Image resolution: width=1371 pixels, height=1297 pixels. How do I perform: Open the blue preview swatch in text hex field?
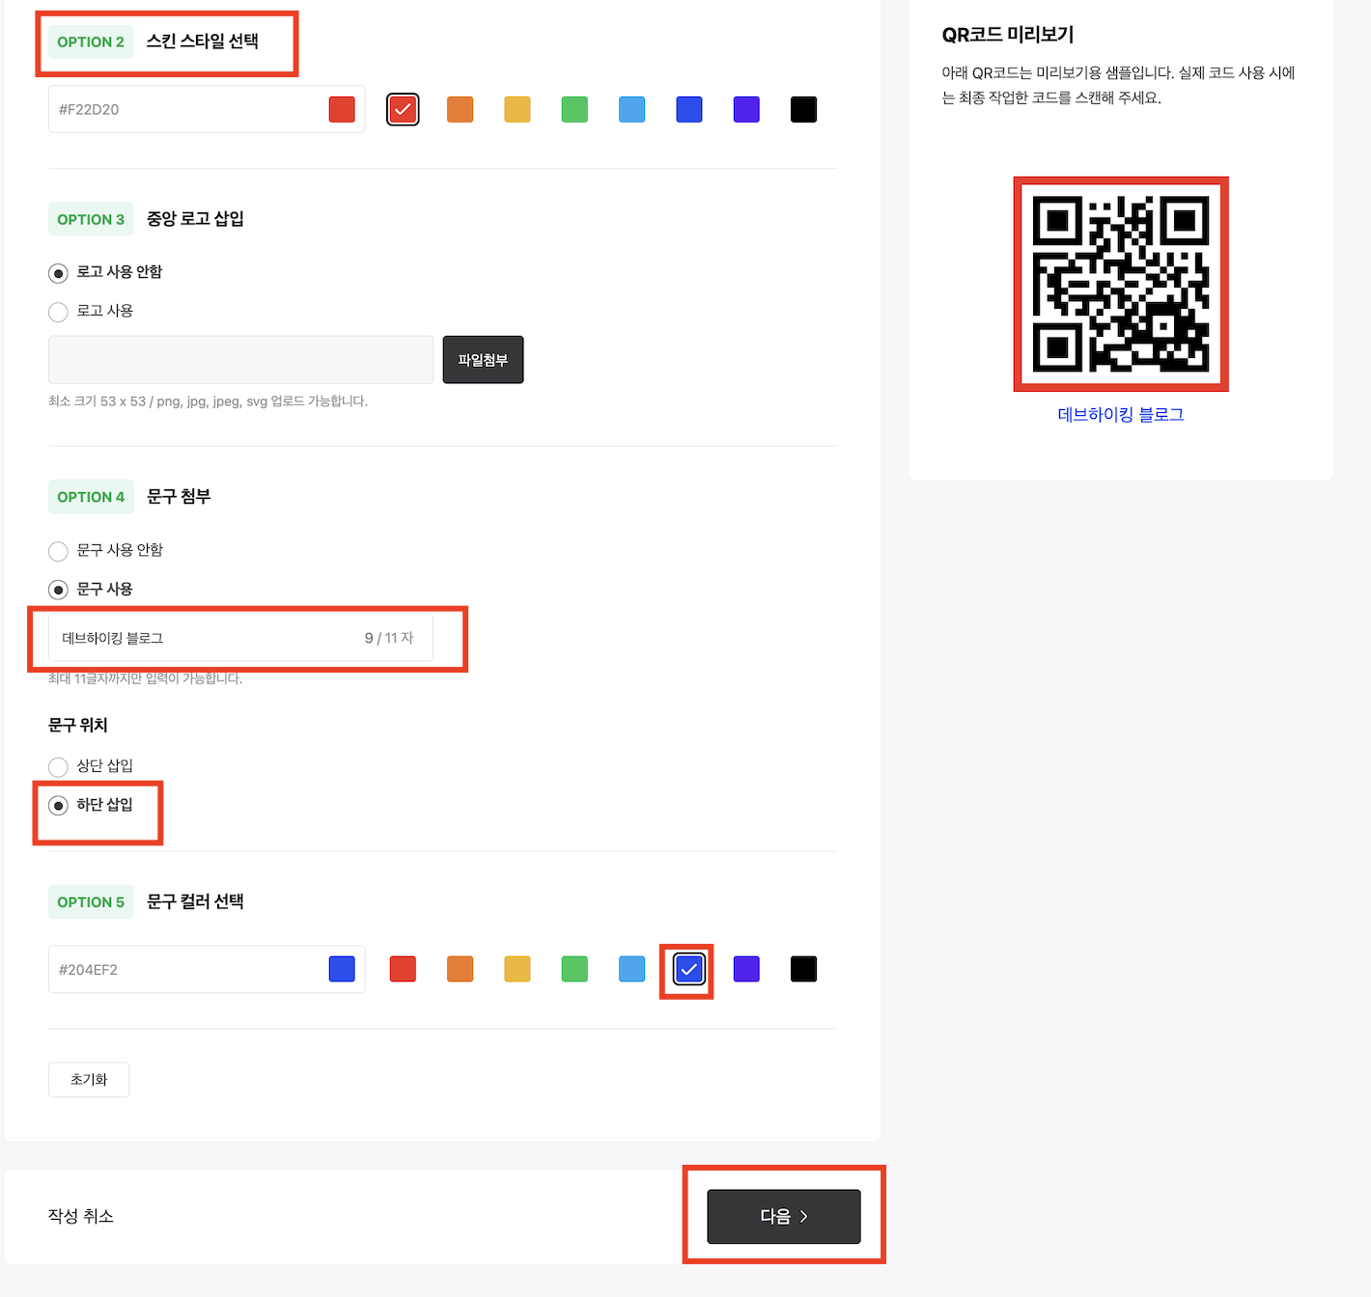(342, 969)
